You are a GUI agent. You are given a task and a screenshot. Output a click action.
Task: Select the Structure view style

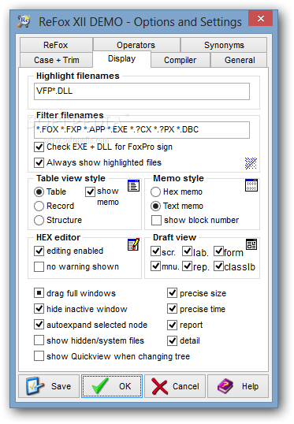39,220
